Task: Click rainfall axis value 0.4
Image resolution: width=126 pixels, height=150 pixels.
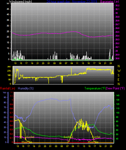Action: coord(11,125)
